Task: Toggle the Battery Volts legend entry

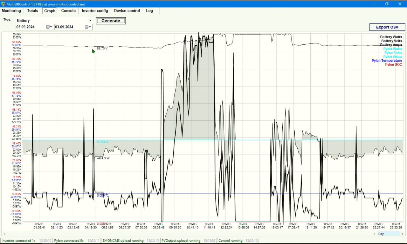Action: tap(391, 41)
